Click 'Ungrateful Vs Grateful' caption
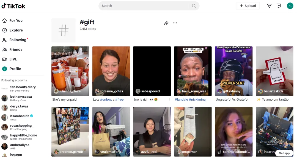The width and height of the screenshot is (297, 157). tap(232, 100)
